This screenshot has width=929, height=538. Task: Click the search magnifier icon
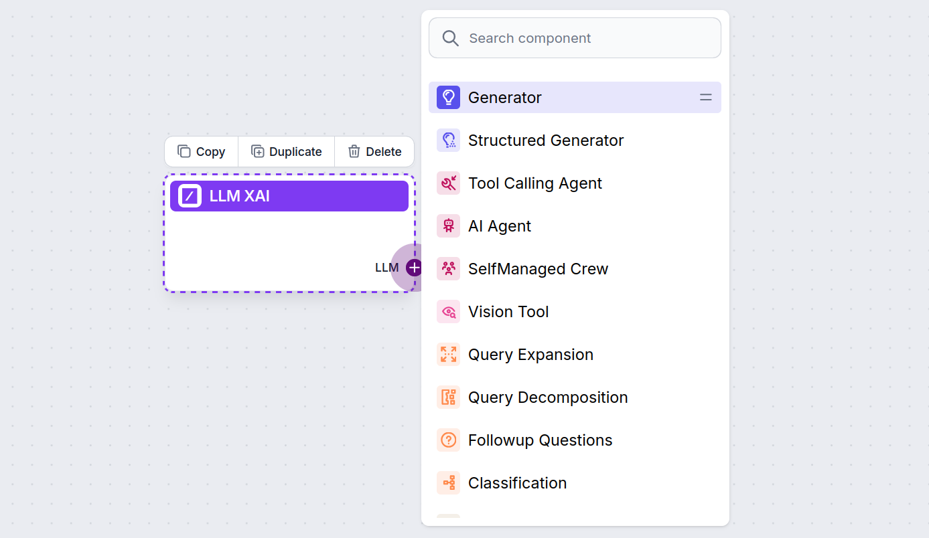point(451,37)
